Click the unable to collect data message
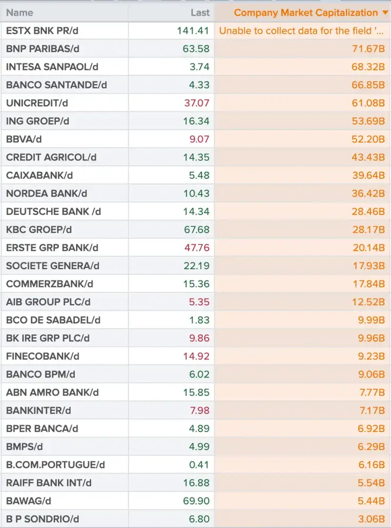The width and height of the screenshot is (391, 528). click(x=301, y=31)
